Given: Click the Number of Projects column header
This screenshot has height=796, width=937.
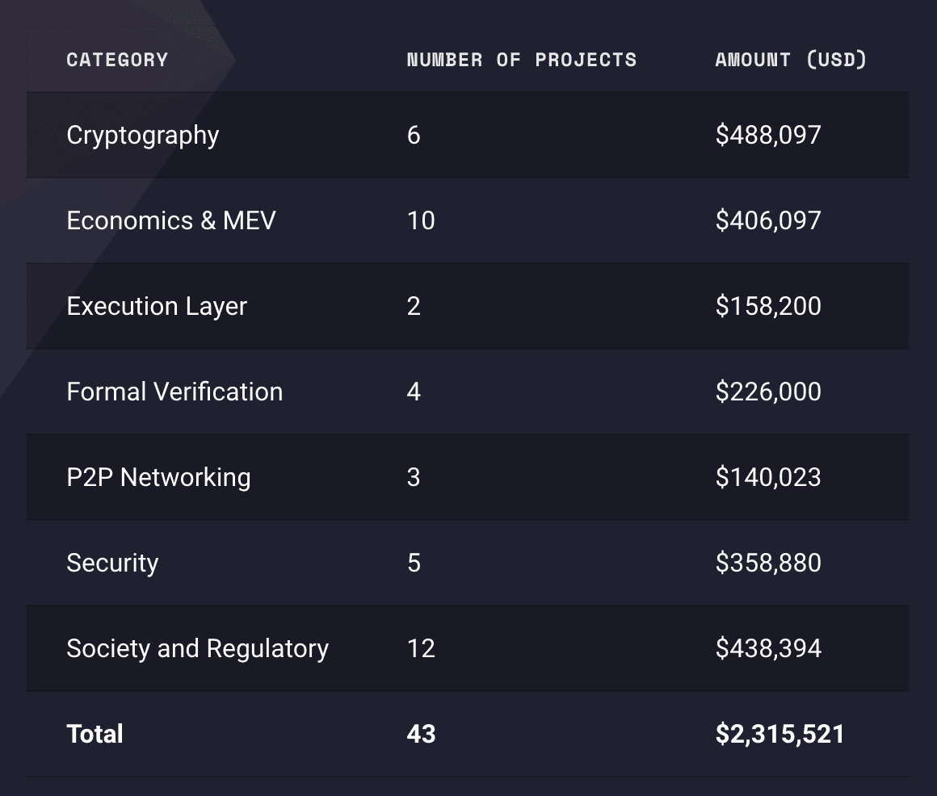Looking at the screenshot, I should coord(522,59).
